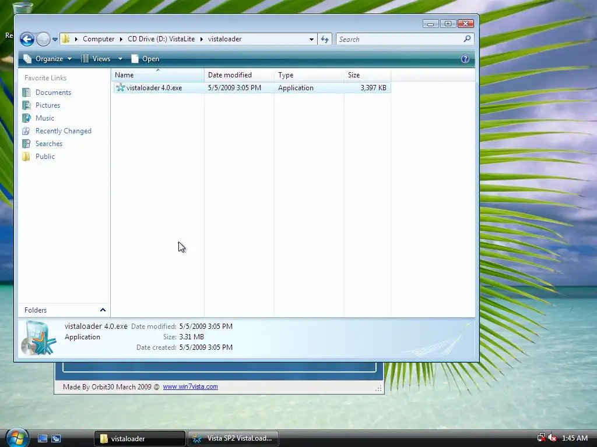This screenshot has width=597, height=447.
Task: Navigate to Computer in the breadcrumb
Action: pos(98,39)
